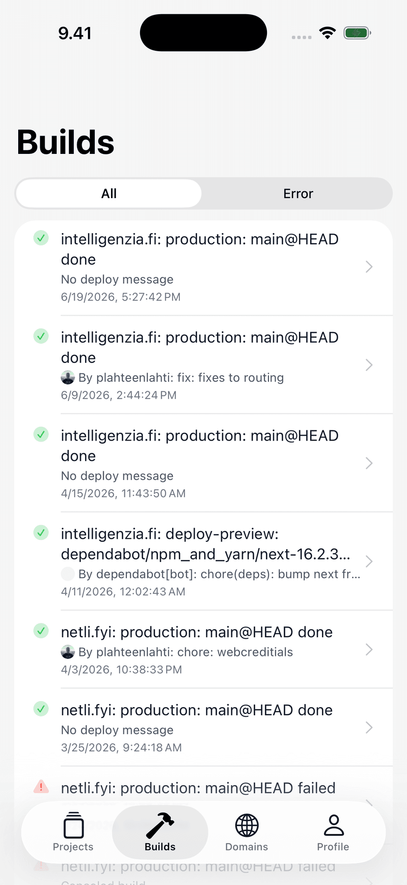
Task: Show all builds with the All segment
Action: click(109, 193)
